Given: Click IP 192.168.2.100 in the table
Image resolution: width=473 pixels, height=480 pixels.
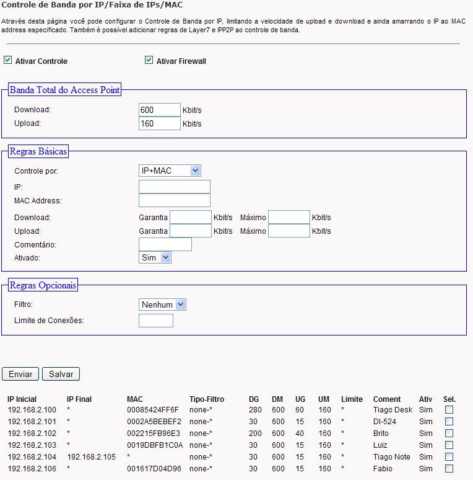Looking at the screenshot, I should [32, 409].
